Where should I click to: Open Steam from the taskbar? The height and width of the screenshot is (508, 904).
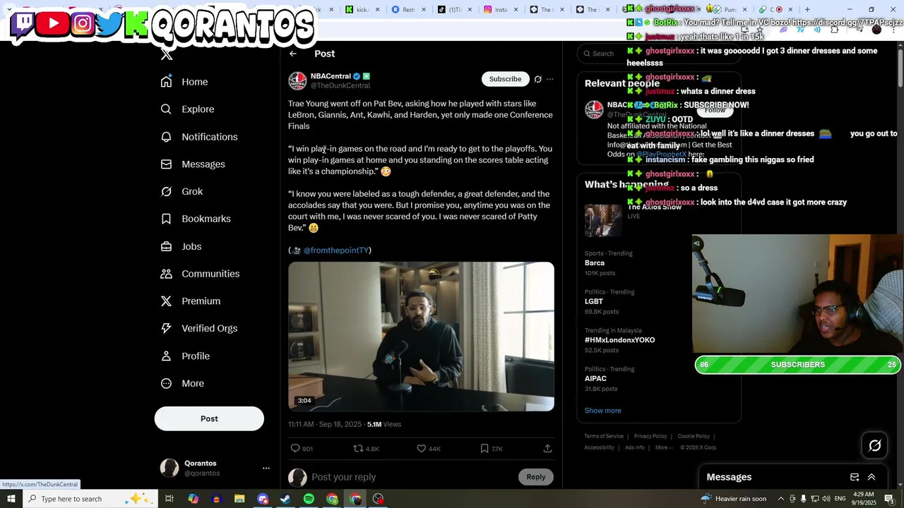[x=285, y=499]
